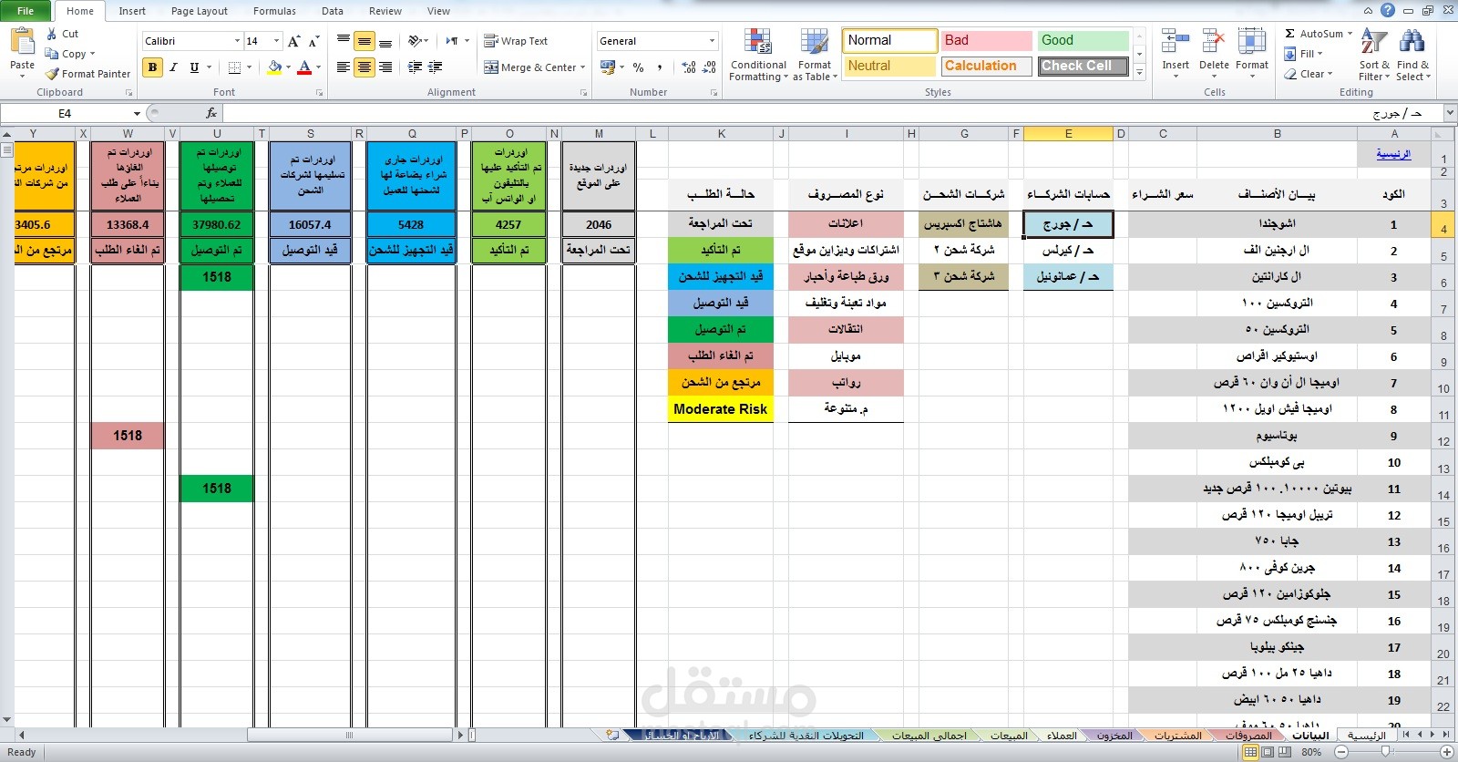Click the Page Layout view status icon
This screenshot has height=762, width=1458.
point(1268,752)
